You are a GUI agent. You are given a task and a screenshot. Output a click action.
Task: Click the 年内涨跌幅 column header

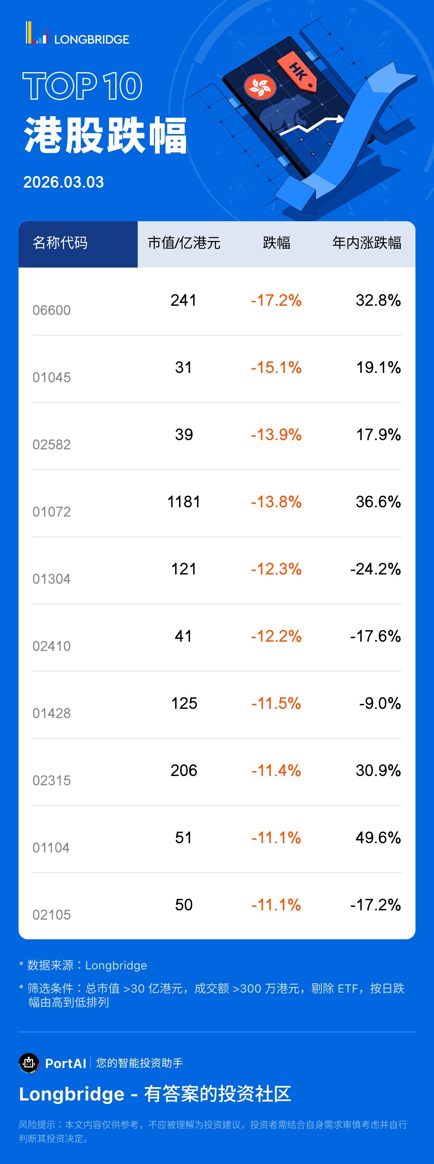[x=366, y=243]
